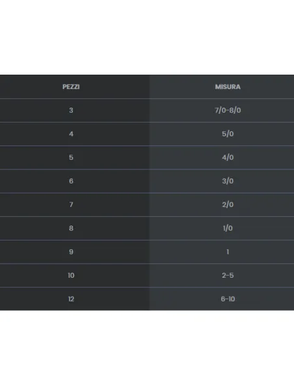Click the pieces cell showing 6
Viewport: 294px width, 379px height.
pos(71,181)
